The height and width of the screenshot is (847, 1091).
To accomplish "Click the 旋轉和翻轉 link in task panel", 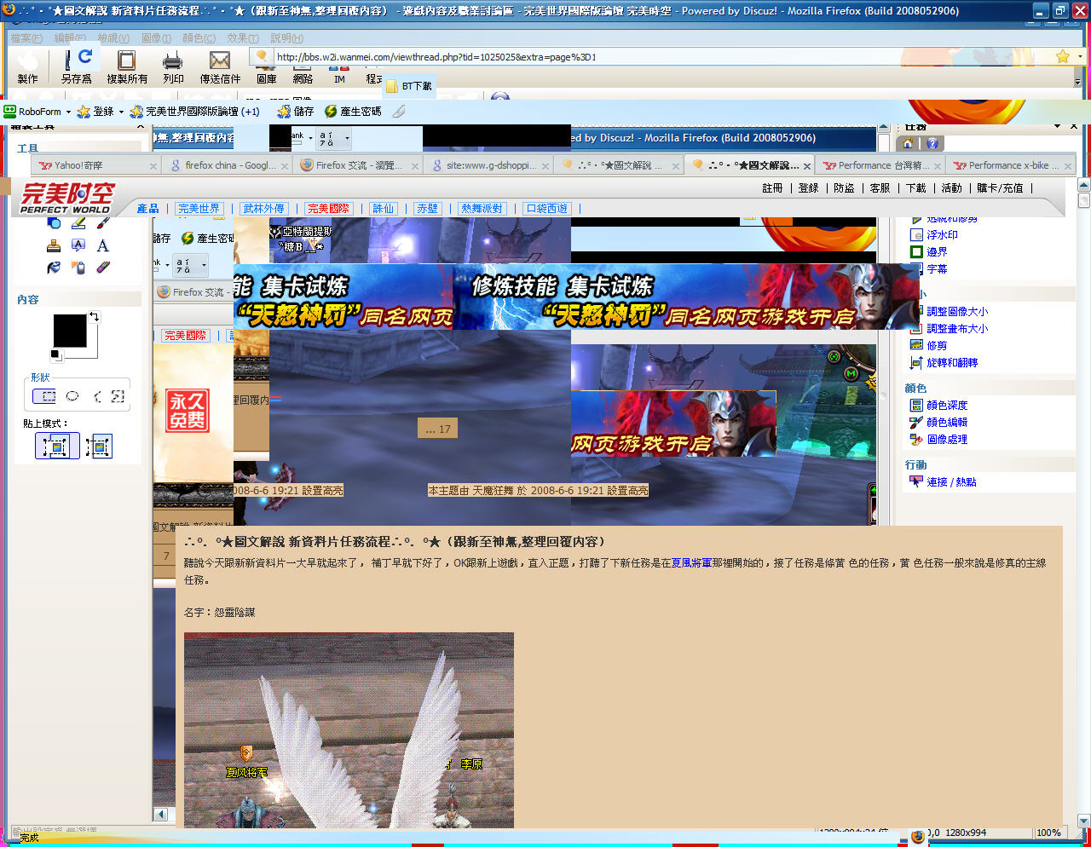I will [x=951, y=363].
